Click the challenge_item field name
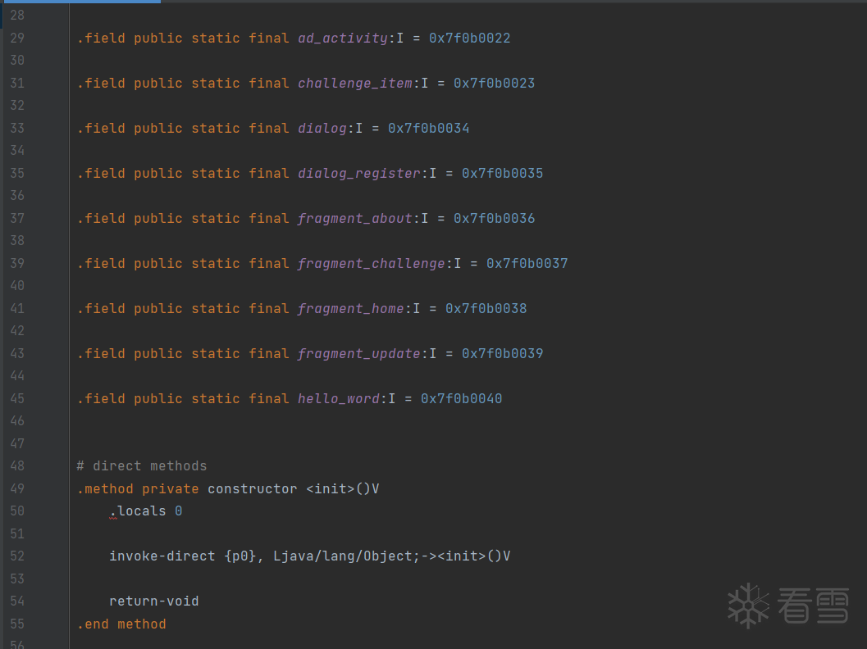This screenshot has height=649, width=867. click(x=354, y=84)
